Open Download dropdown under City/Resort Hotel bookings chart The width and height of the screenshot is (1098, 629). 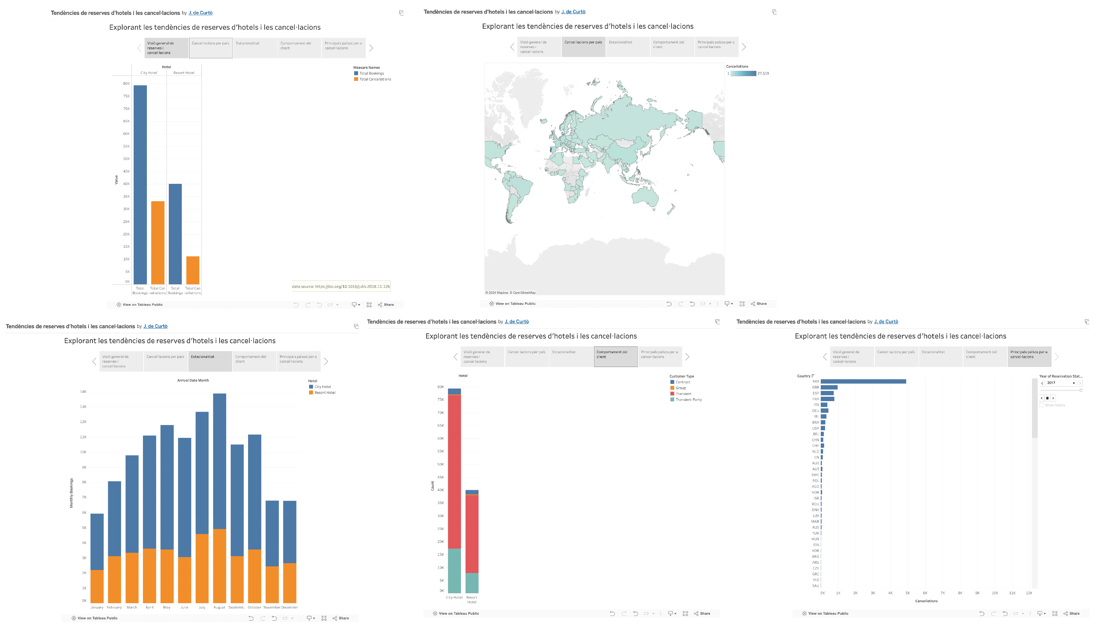pyautogui.click(x=355, y=305)
